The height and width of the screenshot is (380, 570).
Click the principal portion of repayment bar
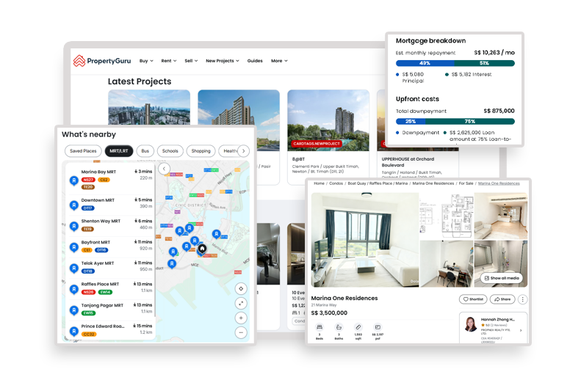(425, 63)
